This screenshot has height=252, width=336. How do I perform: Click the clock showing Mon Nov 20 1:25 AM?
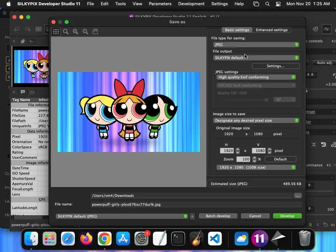point(308,4)
